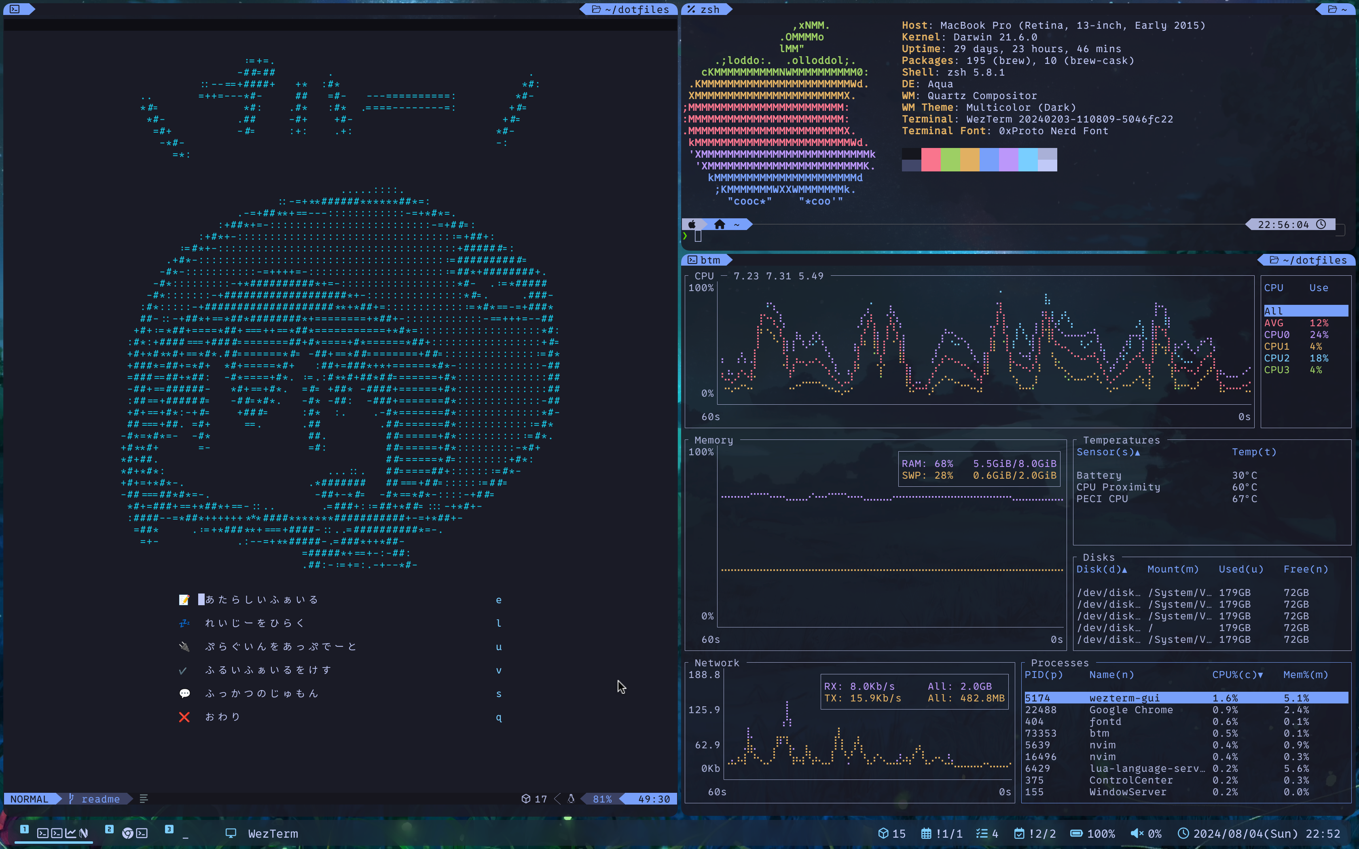Click the checkmark icon beside ふるいふぁいるをけす

[183, 670]
